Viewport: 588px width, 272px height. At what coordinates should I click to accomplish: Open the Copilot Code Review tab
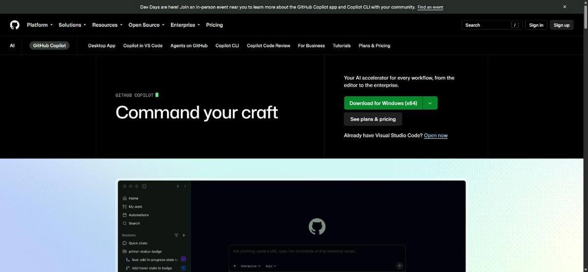click(269, 45)
